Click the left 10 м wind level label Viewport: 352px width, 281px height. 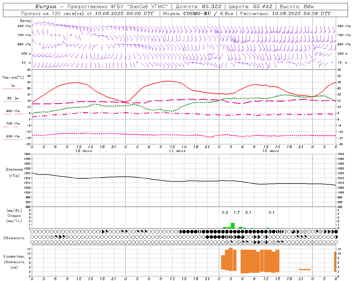pyautogui.click(x=26, y=63)
